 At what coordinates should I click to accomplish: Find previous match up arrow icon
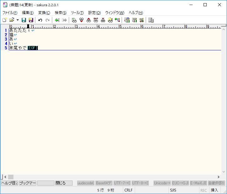coord(88,20)
